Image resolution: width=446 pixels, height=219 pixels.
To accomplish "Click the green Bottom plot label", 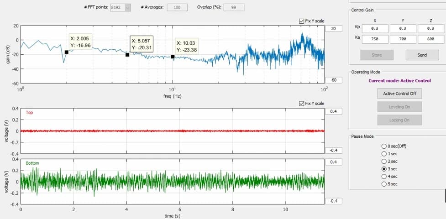I will coord(32,163).
